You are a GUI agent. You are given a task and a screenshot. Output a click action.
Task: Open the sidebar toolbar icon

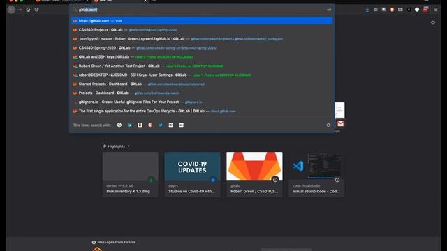(383, 10)
